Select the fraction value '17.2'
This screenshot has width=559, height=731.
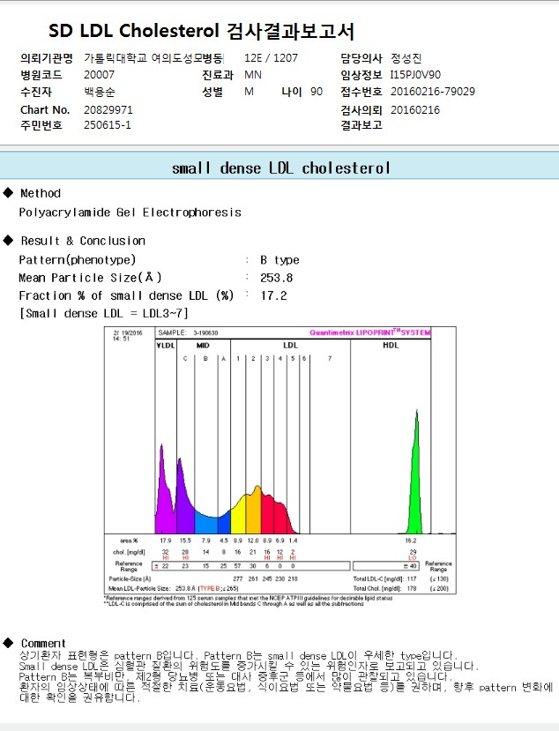coord(273,295)
